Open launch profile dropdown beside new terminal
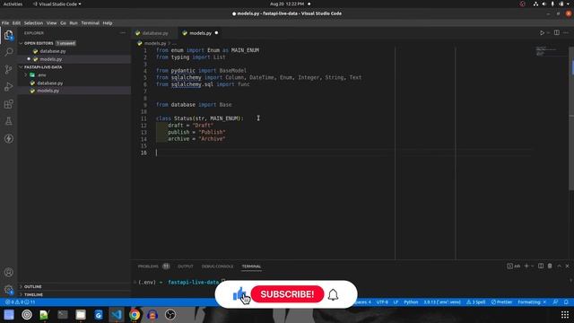The height and width of the screenshot is (323, 574). click(532, 266)
